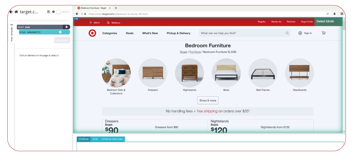Image resolution: width=353 pixels, height=156 pixels.
Task: Click the Target breadcrumb link
Action: (183, 52)
